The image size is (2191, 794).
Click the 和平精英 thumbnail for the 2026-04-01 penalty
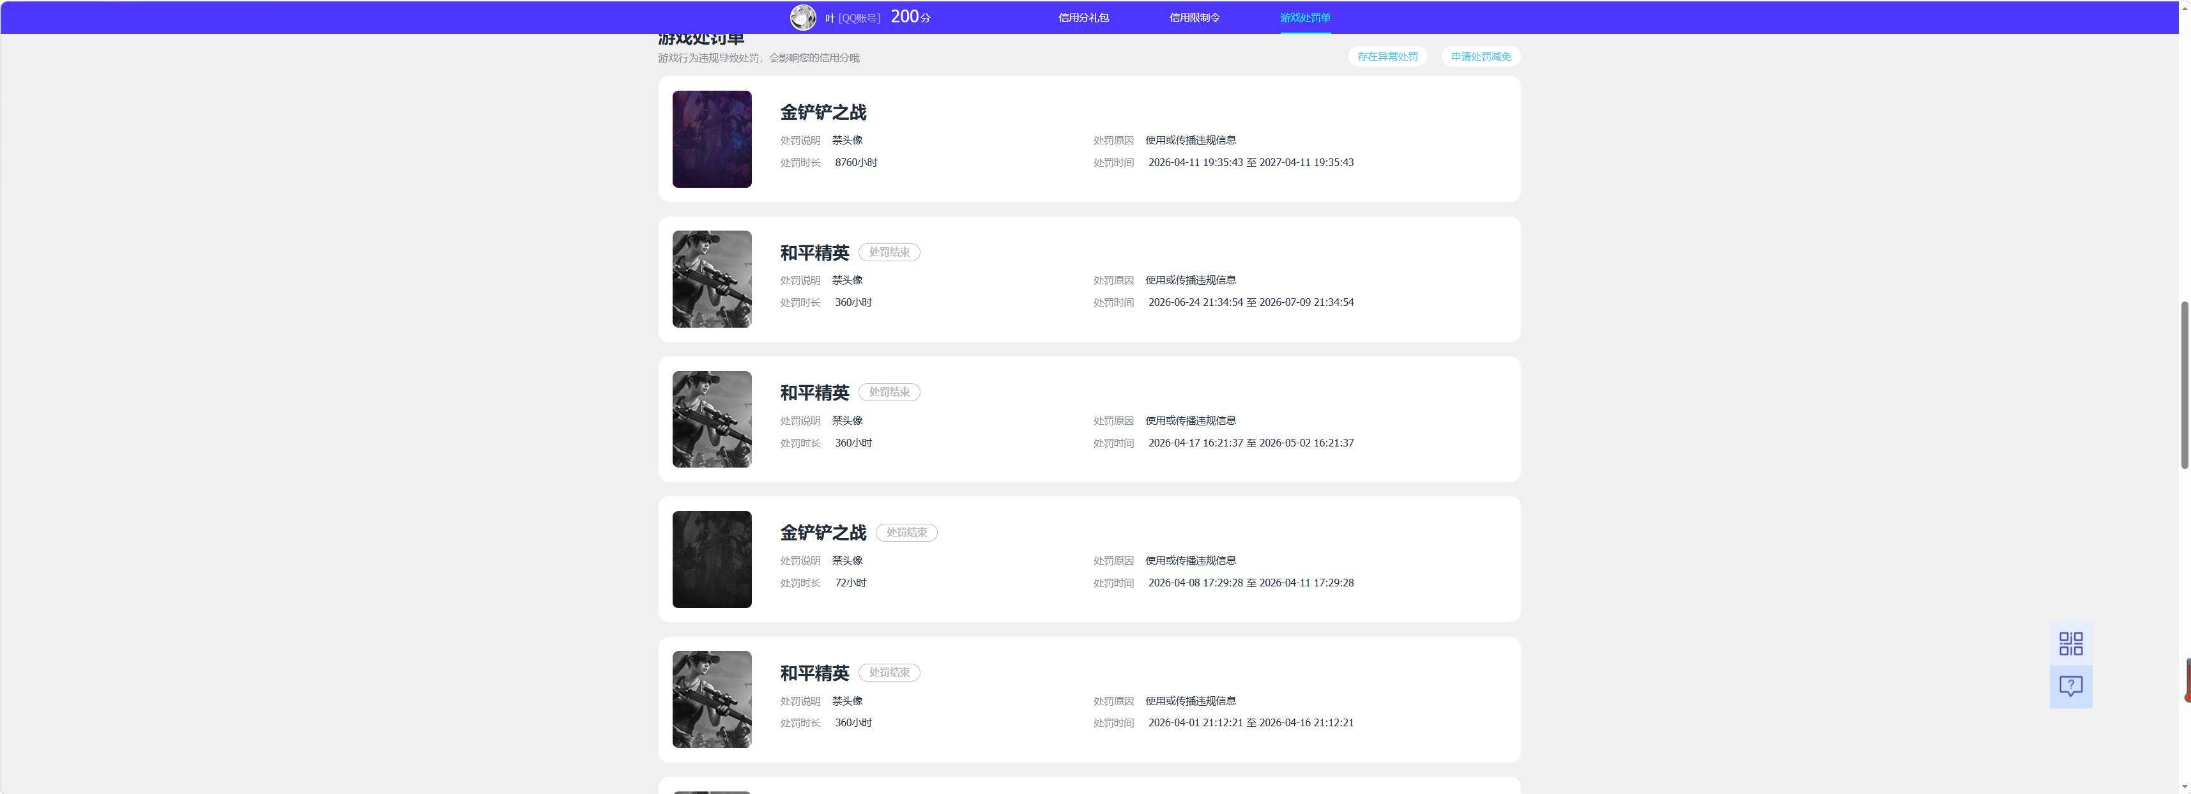(x=712, y=699)
